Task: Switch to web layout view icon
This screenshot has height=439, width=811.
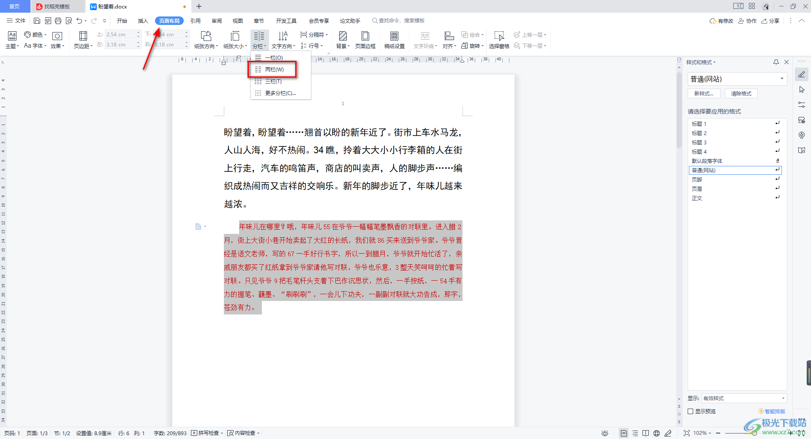Action: pyautogui.click(x=656, y=433)
